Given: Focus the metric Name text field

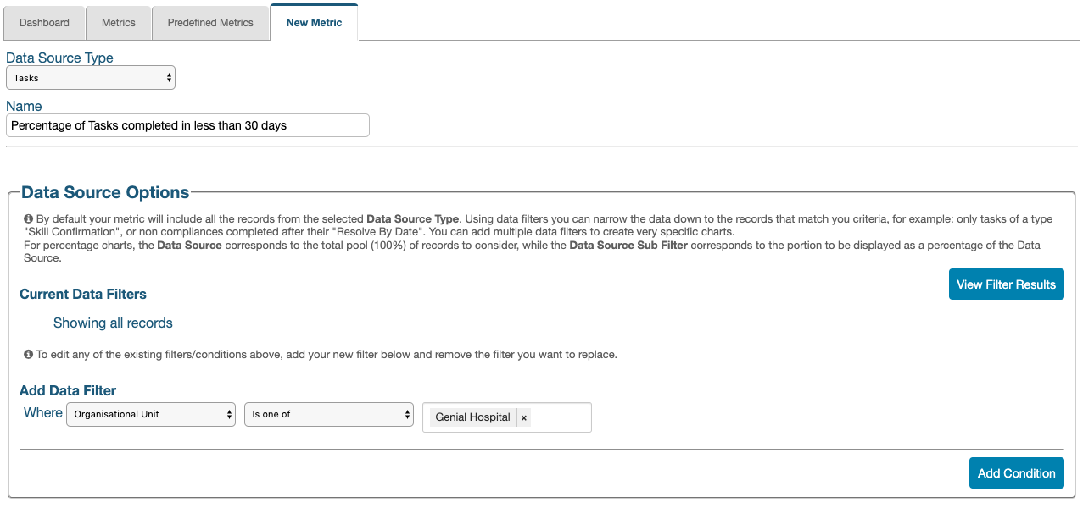Looking at the screenshot, I should (x=187, y=125).
